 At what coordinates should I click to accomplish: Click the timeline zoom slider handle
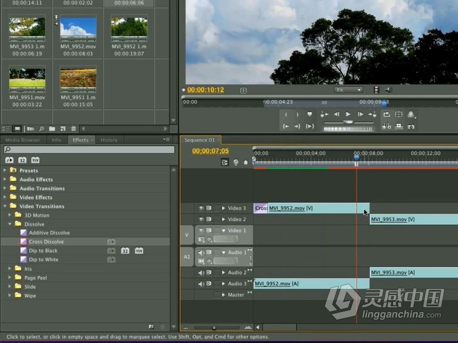pos(214,328)
